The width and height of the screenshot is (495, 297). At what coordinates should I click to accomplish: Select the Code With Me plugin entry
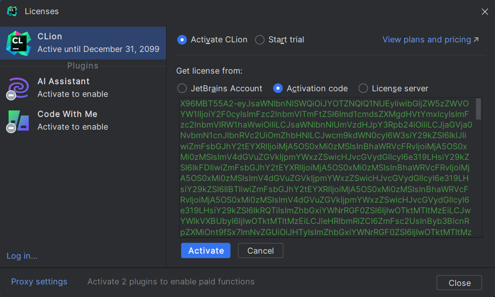coord(83,120)
